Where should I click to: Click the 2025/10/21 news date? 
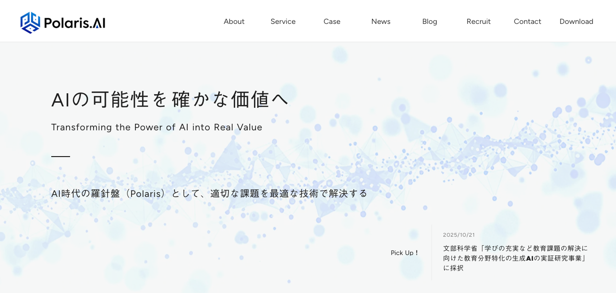tap(458, 234)
